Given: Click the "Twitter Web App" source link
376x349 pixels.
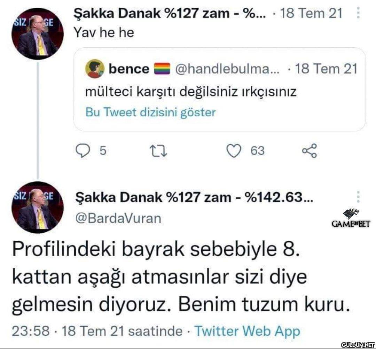Looking at the screenshot, I should [247, 331].
